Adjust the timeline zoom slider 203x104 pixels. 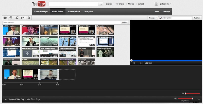pyautogui.click(x=193, y=93)
